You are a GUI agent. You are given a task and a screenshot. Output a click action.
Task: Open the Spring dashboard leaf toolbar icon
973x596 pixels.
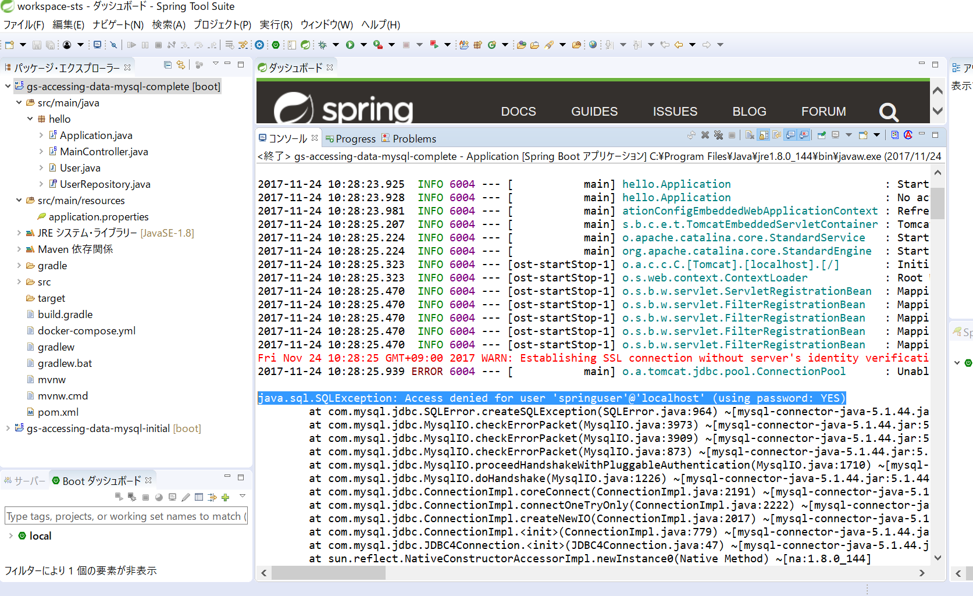click(x=305, y=45)
